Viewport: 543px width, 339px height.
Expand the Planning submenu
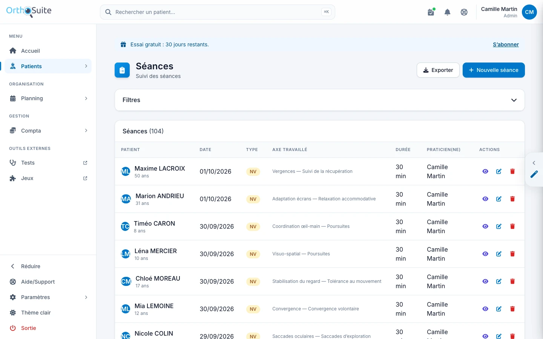tap(86, 98)
